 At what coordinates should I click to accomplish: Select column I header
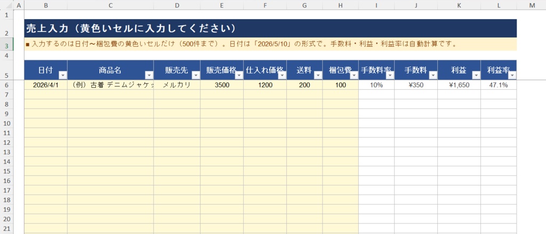(376, 5)
